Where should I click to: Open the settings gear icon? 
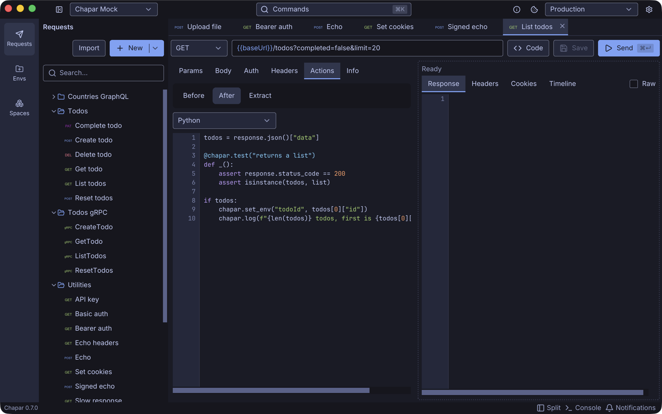click(x=649, y=9)
